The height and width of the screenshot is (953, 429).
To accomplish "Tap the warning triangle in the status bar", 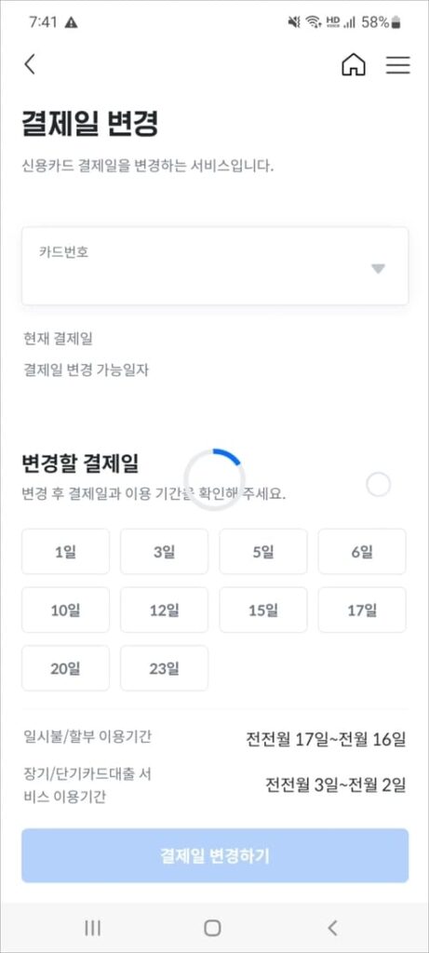I will (x=71, y=22).
